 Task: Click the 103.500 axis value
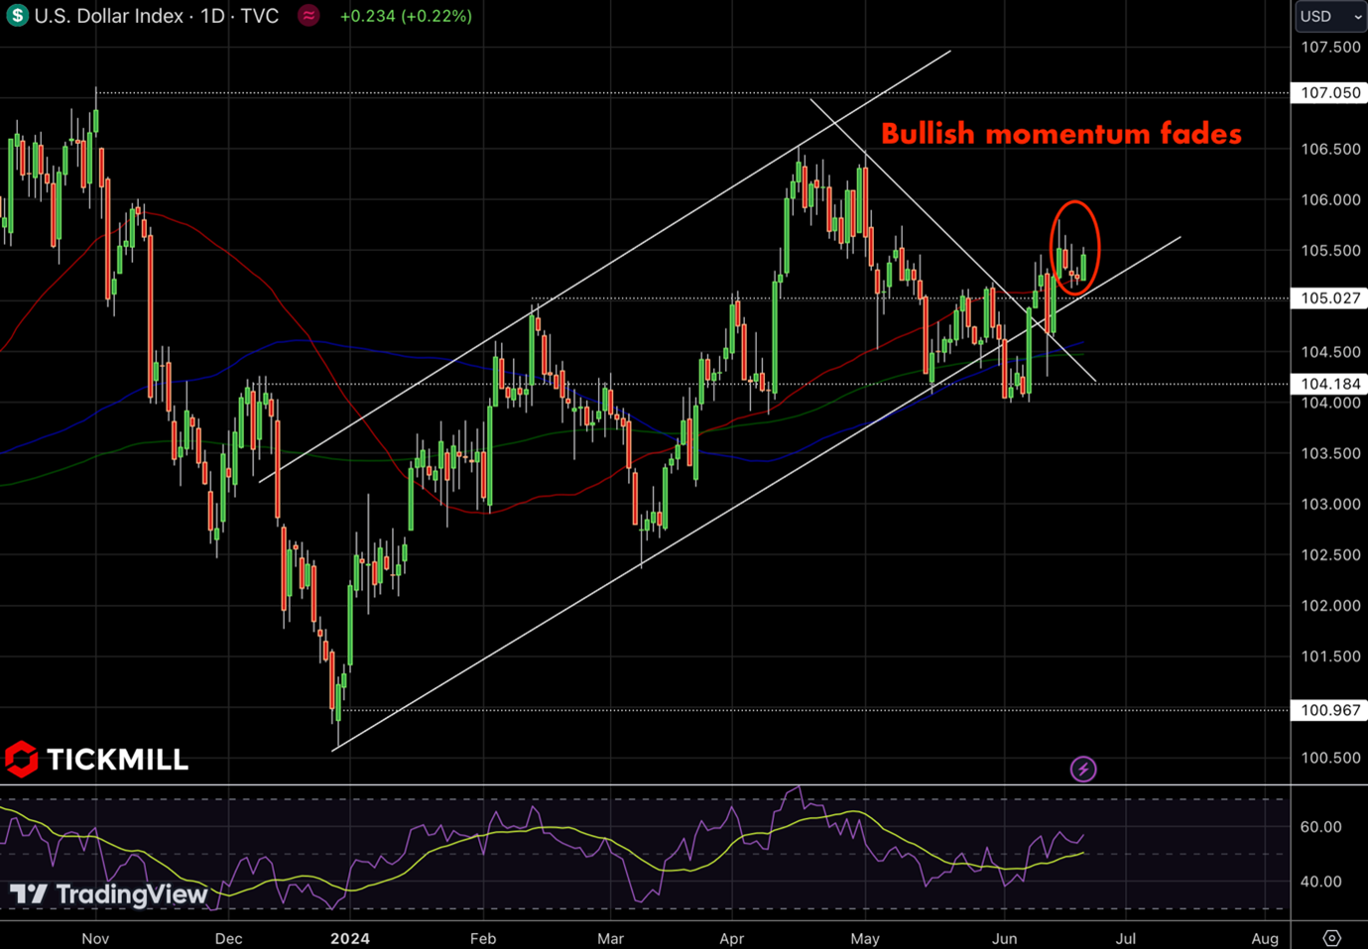click(x=1330, y=453)
